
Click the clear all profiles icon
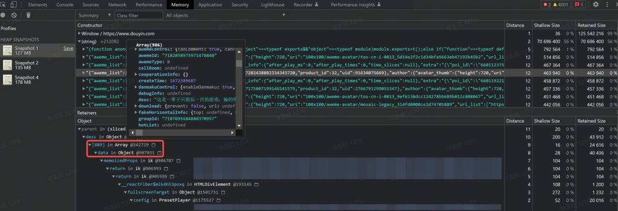(14, 15)
